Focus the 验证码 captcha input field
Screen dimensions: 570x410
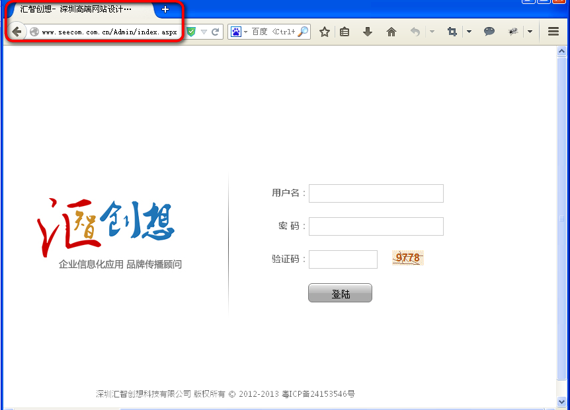(343, 259)
